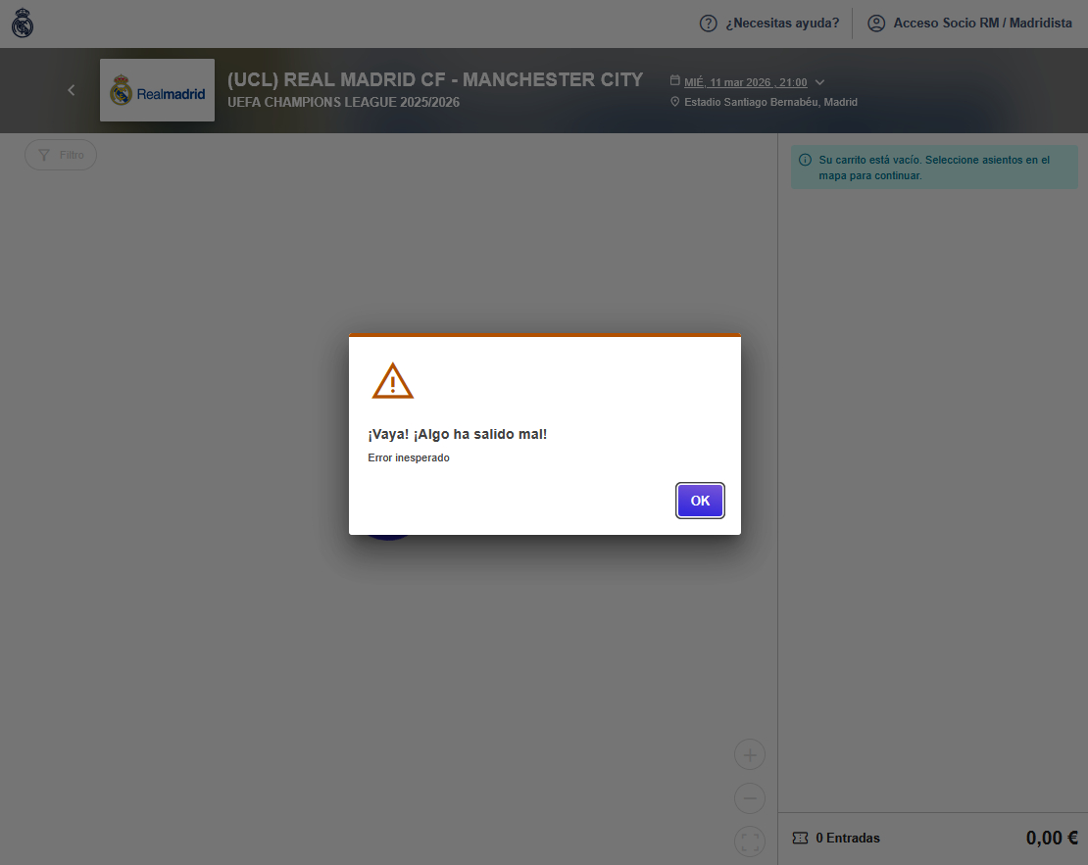Click the MIÉ, 11 mar 2026 date link
Image resolution: width=1088 pixels, height=865 pixels.
pos(745,82)
